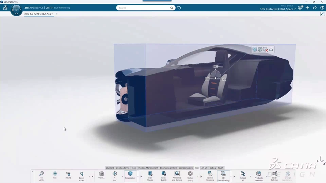
Task: Click the export section icon in context toolbar
Action: tap(271, 49)
